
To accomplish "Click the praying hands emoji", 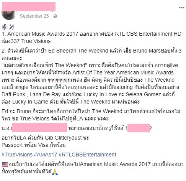I will click(55, 172).
